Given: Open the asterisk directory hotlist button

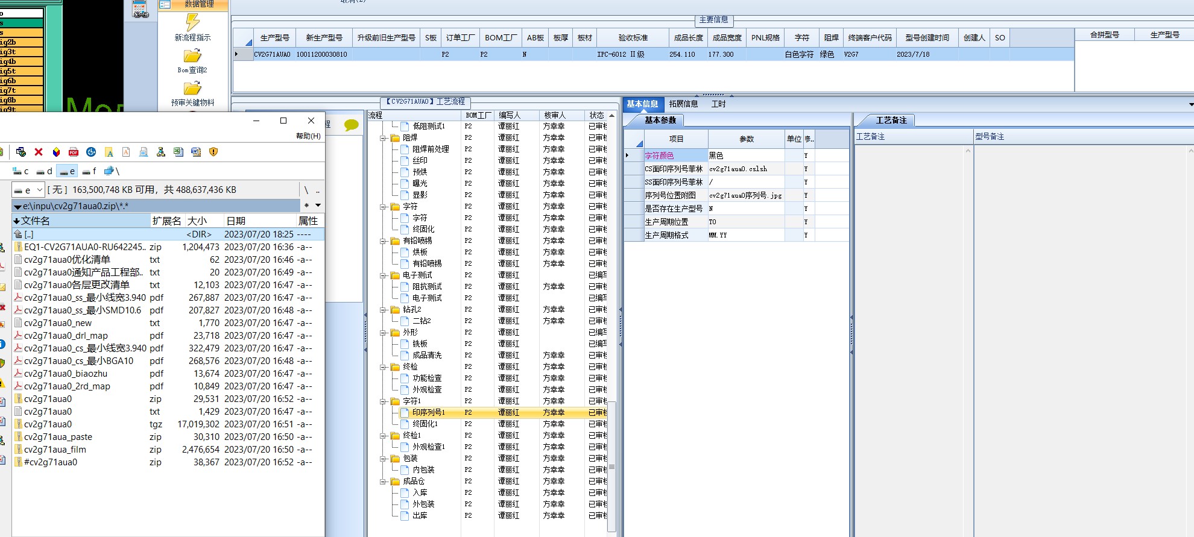Looking at the screenshot, I should click(x=307, y=206).
